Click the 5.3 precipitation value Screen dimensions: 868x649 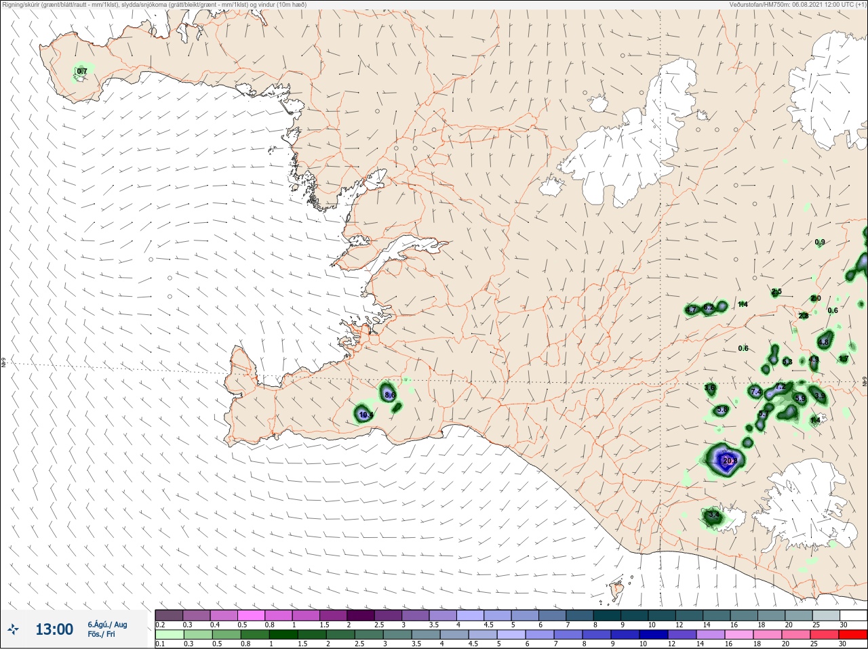tap(787, 362)
